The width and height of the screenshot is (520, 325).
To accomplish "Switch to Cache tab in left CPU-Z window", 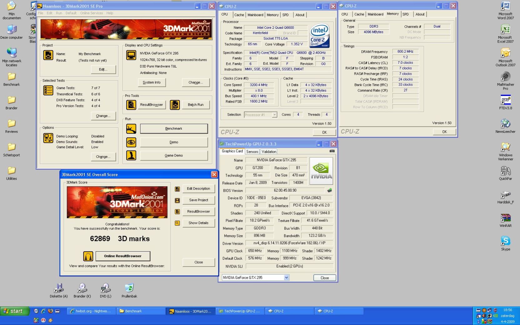I will pyautogui.click(x=239, y=15).
